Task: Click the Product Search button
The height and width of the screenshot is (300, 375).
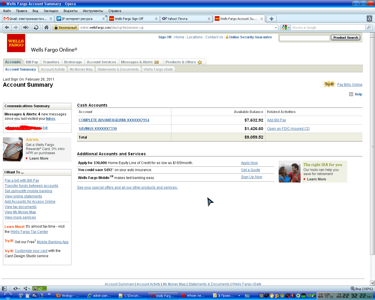Action: [x=346, y=37]
